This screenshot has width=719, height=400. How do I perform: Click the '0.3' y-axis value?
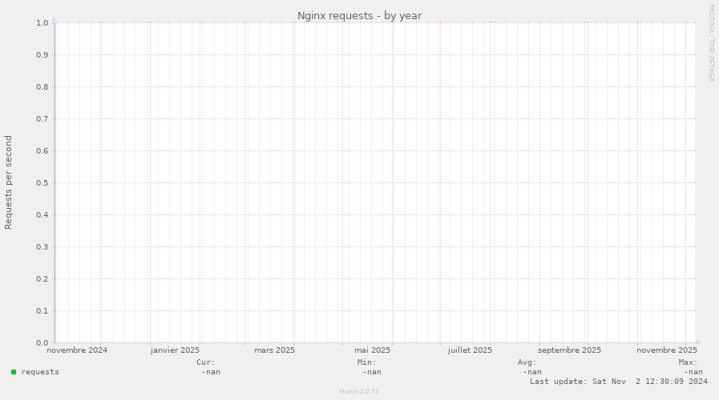pos(42,247)
